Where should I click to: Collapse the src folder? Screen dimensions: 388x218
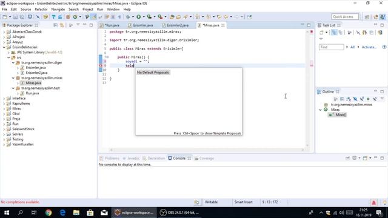click(8, 58)
